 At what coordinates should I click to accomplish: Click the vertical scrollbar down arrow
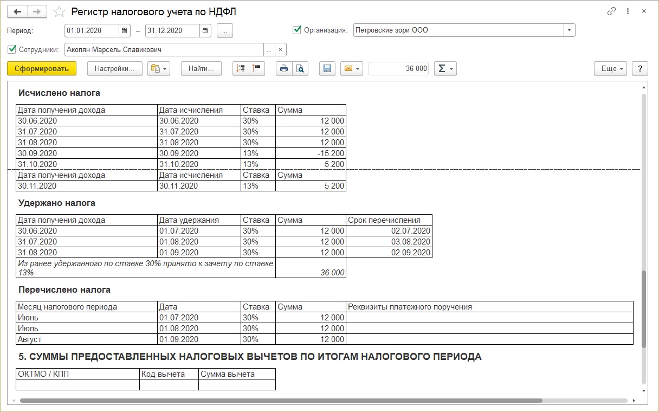pos(644,390)
